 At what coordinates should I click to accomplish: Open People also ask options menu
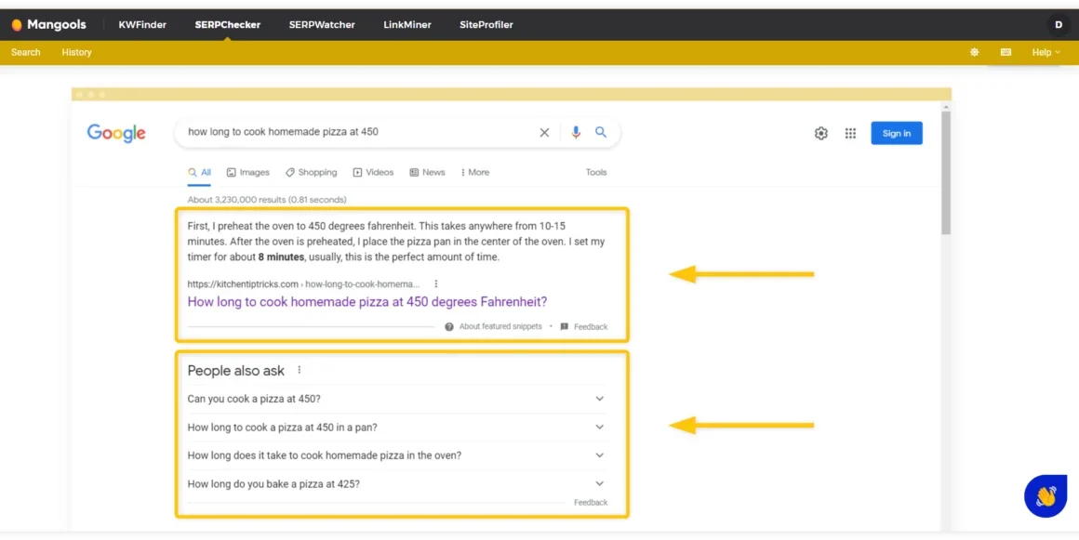coord(300,370)
